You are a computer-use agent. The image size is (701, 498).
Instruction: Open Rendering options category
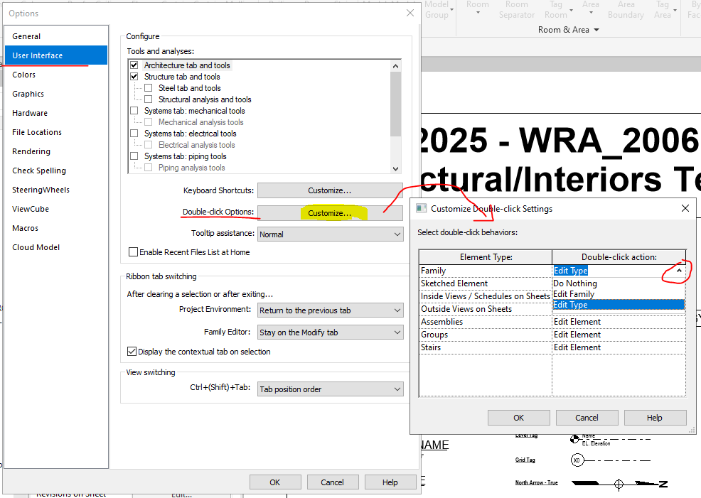pyautogui.click(x=56, y=151)
